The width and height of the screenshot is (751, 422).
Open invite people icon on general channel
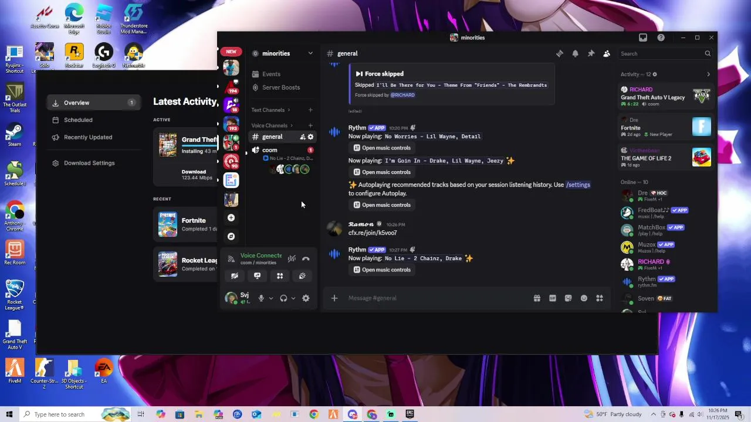coord(303,137)
